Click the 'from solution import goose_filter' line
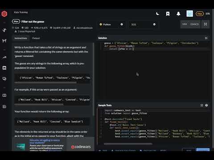 coord(126,113)
